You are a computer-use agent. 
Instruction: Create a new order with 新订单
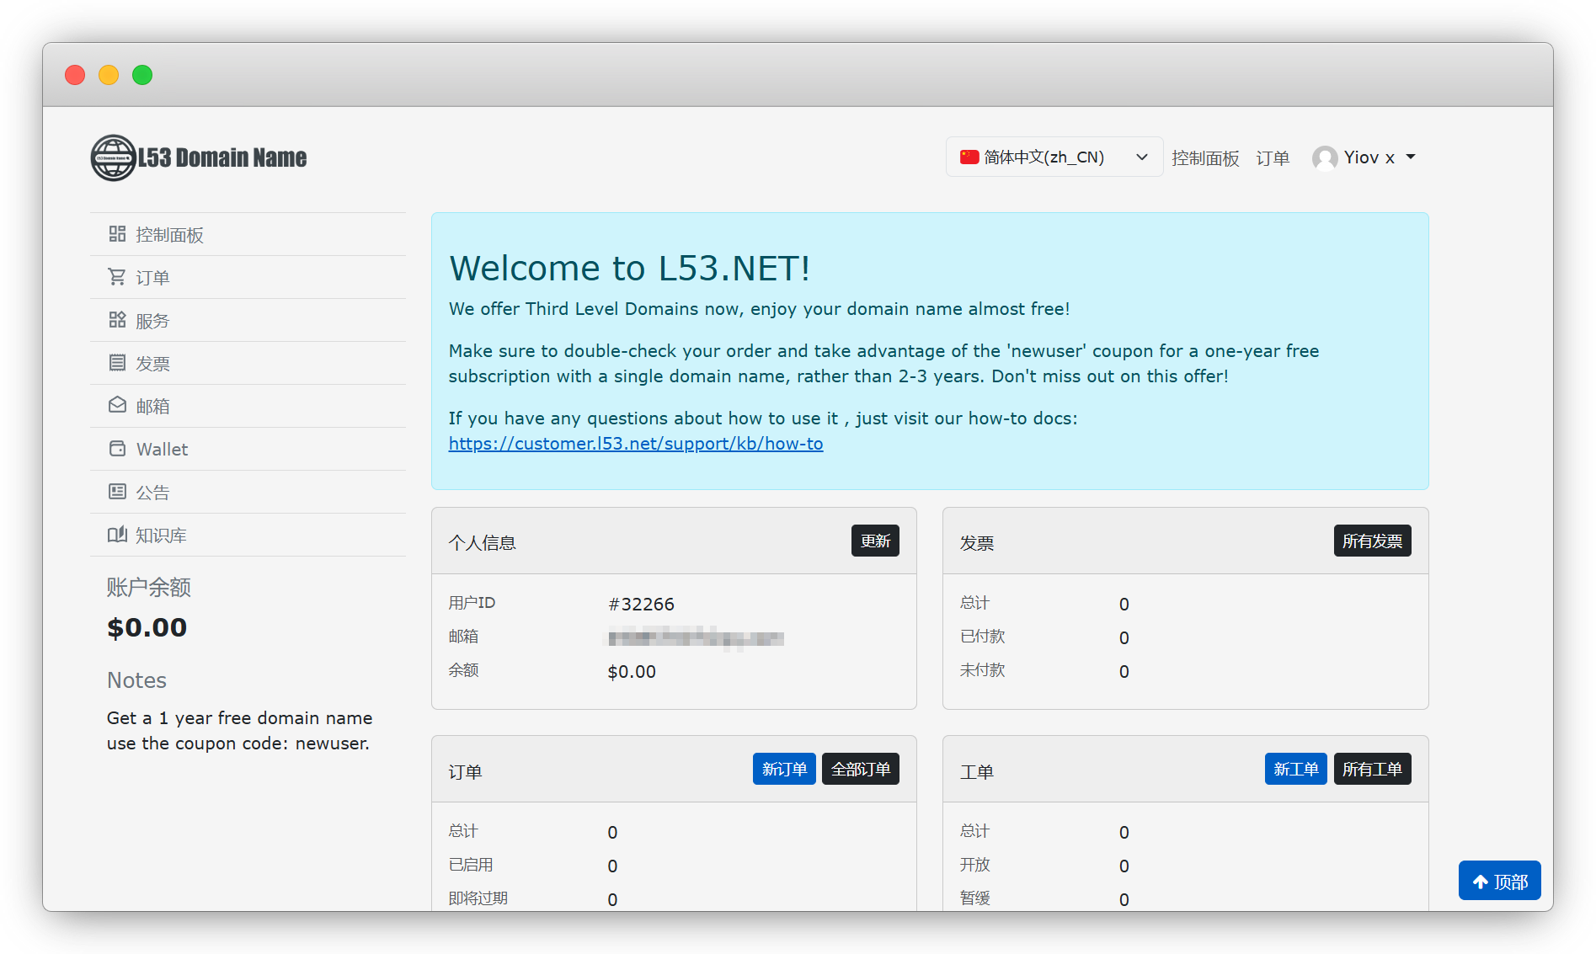[783, 769]
